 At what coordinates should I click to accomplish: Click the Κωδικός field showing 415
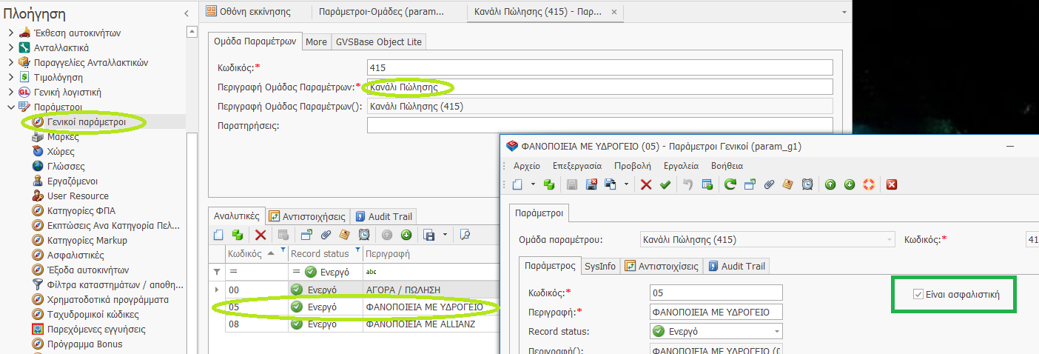[600, 67]
